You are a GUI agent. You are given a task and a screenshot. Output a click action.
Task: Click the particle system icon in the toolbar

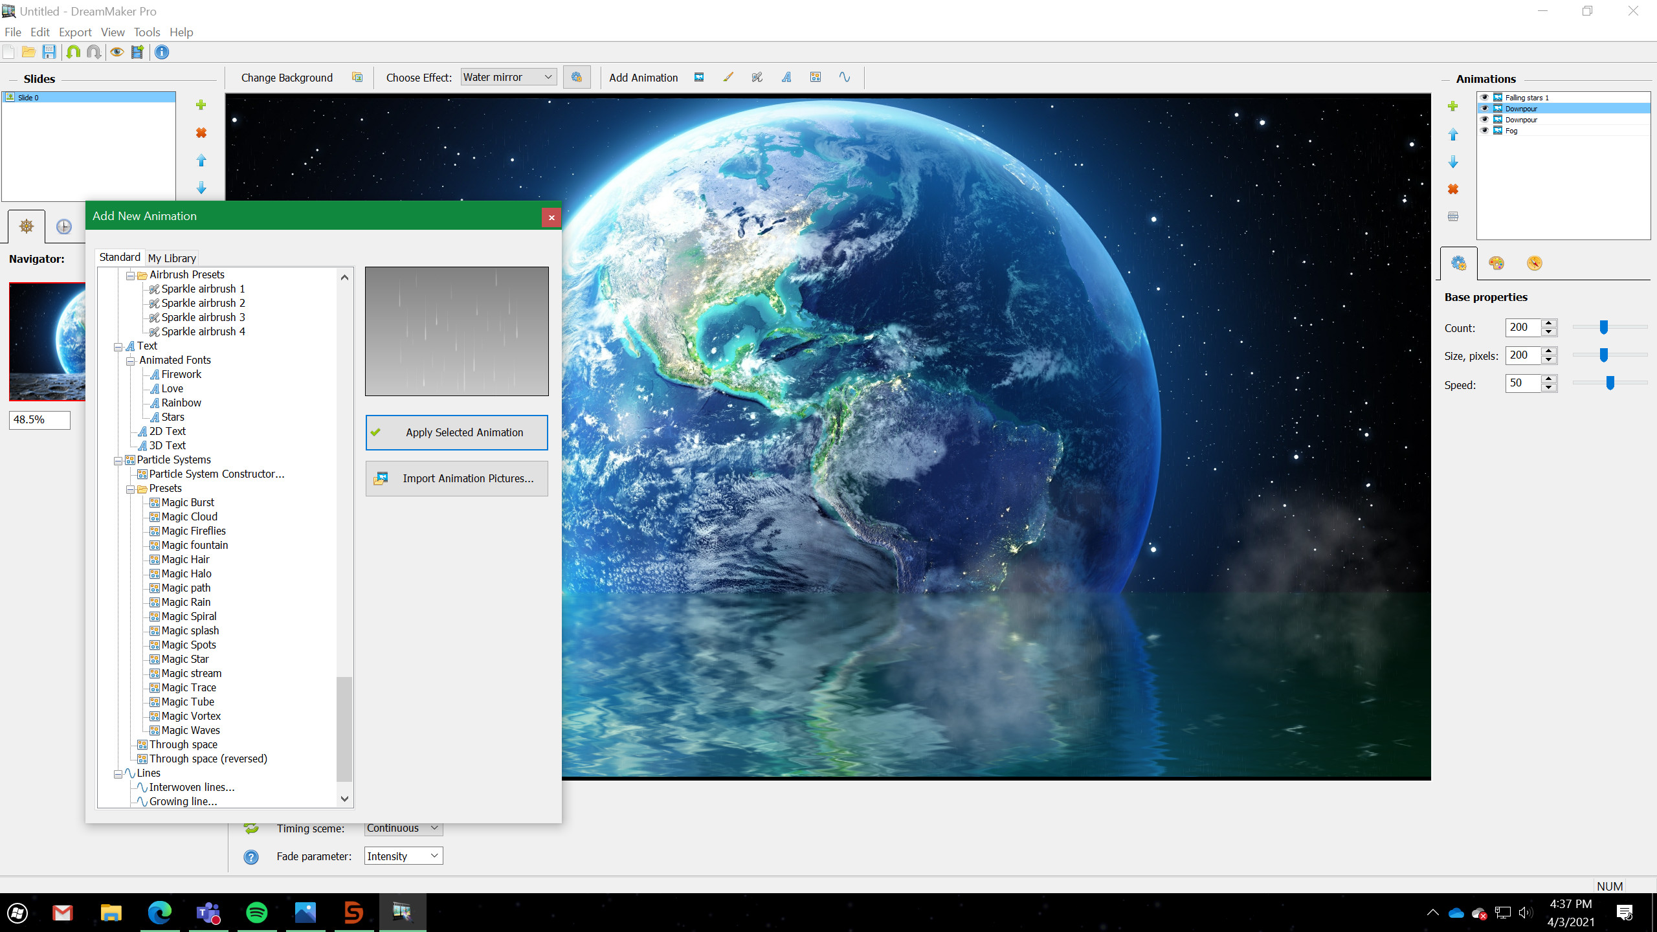point(816,77)
